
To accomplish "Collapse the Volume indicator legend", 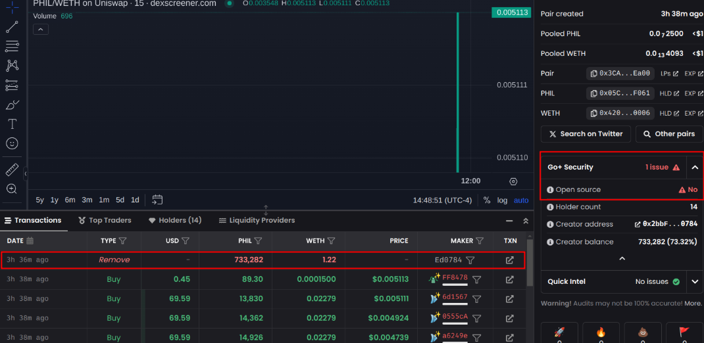I will (41, 30).
